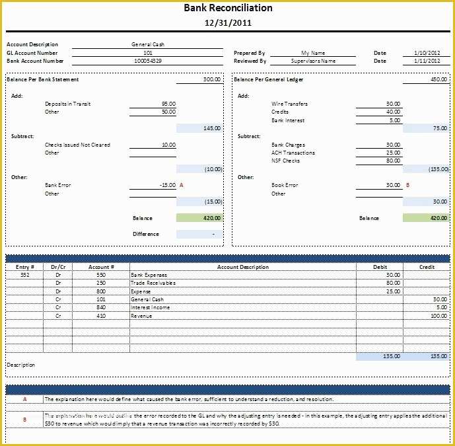Click the General Cash journal row
Image resolution: width=455 pixels, height=446 pixels.
(x=243, y=299)
